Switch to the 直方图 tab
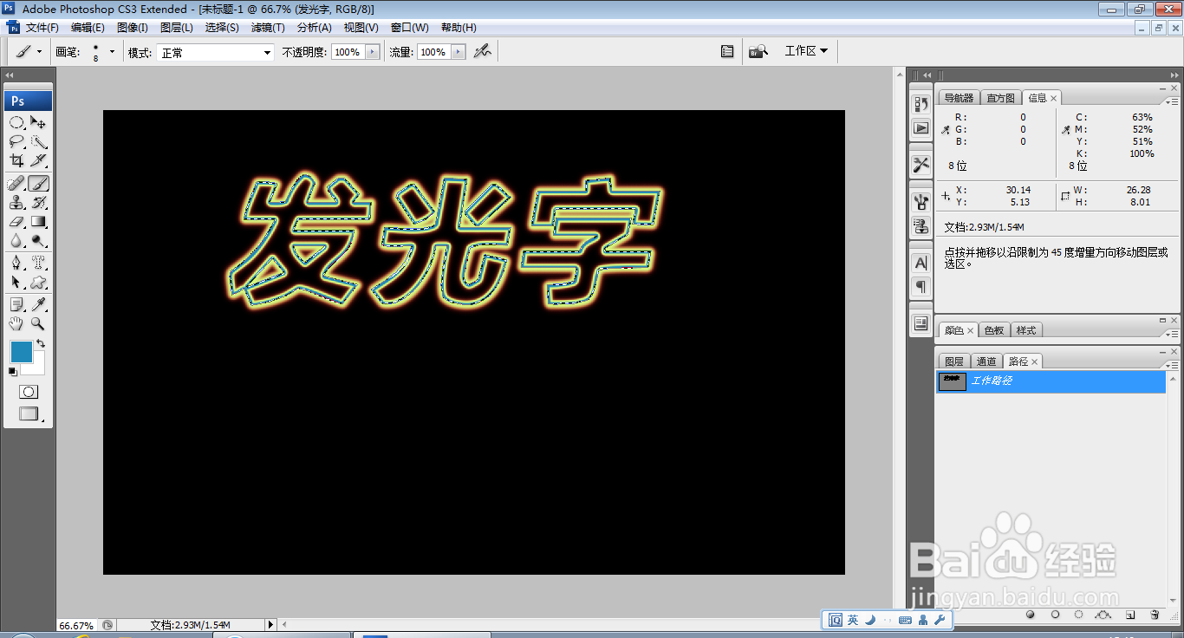 pyautogui.click(x=1001, y=98)
